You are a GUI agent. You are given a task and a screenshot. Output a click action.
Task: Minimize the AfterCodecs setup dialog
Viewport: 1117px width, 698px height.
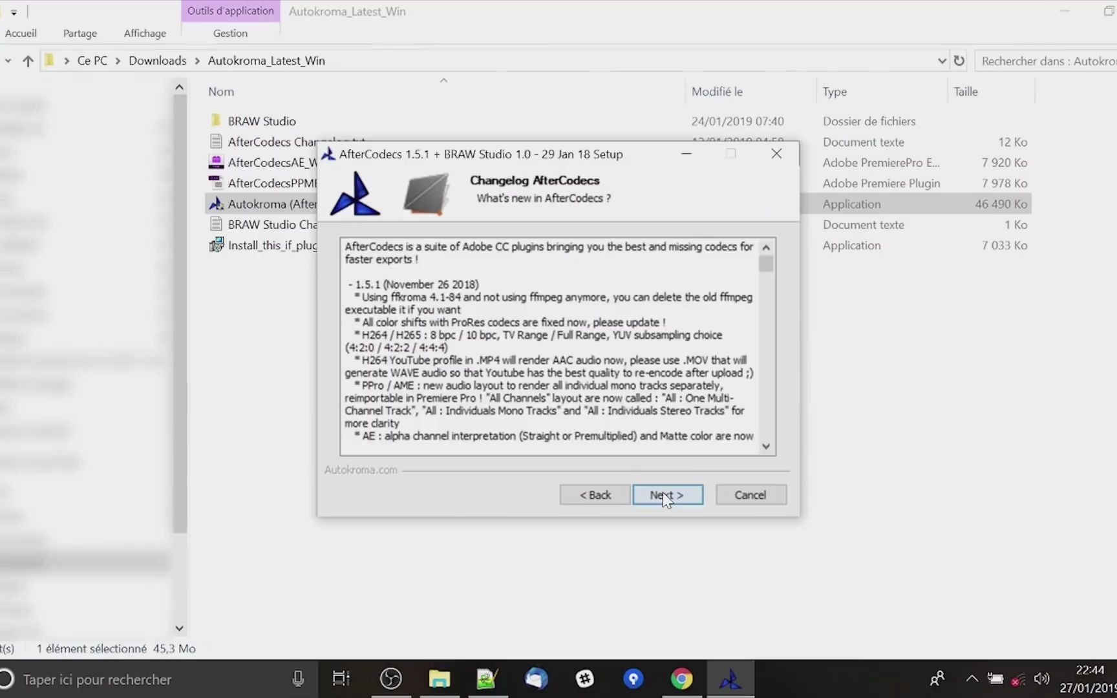pyautogui.click(x=686, y=154)
